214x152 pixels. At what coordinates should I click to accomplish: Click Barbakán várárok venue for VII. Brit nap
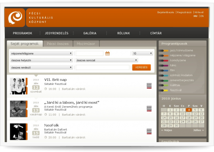click(74, 89)
